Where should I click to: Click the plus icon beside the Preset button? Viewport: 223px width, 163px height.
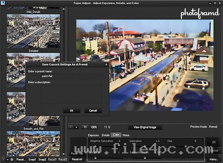coord(8,160)
